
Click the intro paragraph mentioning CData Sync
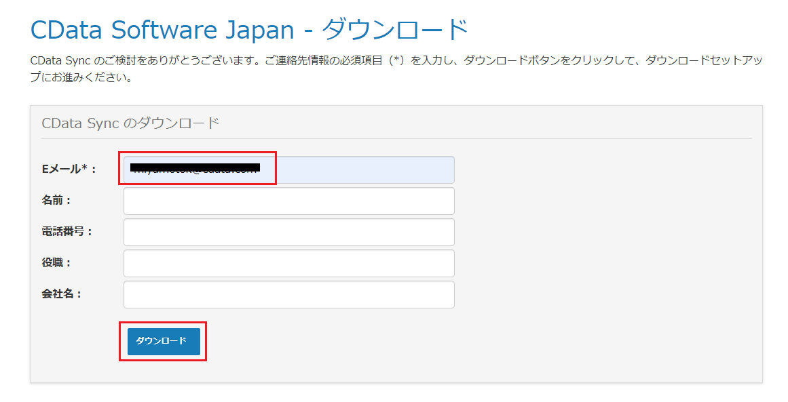click(396, 69)
